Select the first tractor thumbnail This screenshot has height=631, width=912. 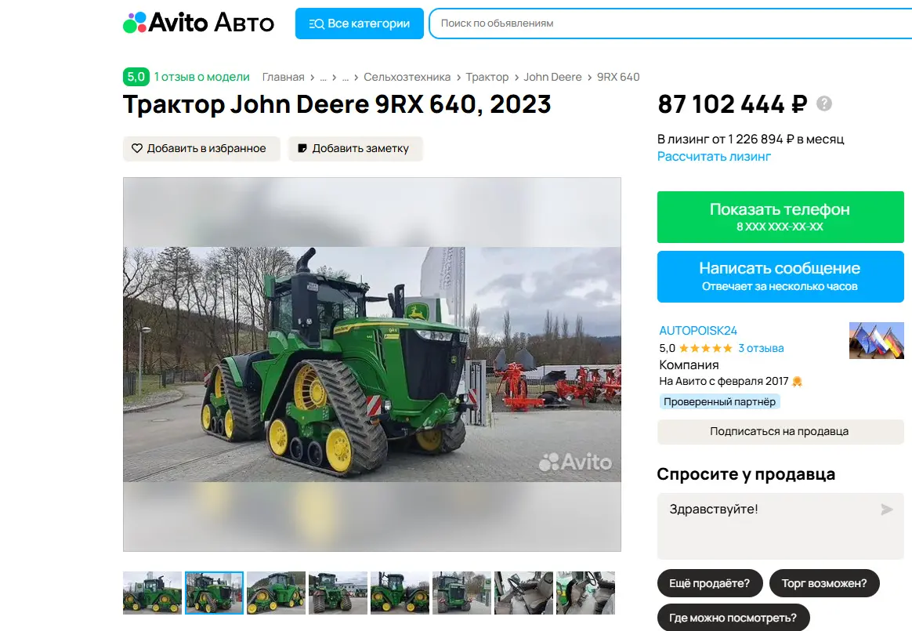[x=152, y=593]
